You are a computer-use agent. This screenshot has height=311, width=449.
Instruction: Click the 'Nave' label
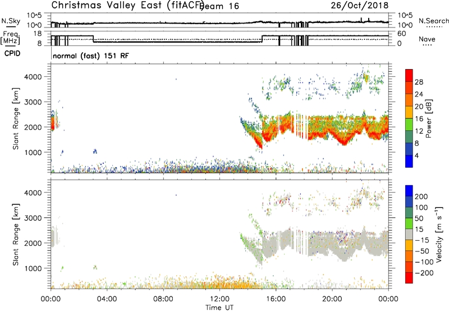[x=427, y=39]
